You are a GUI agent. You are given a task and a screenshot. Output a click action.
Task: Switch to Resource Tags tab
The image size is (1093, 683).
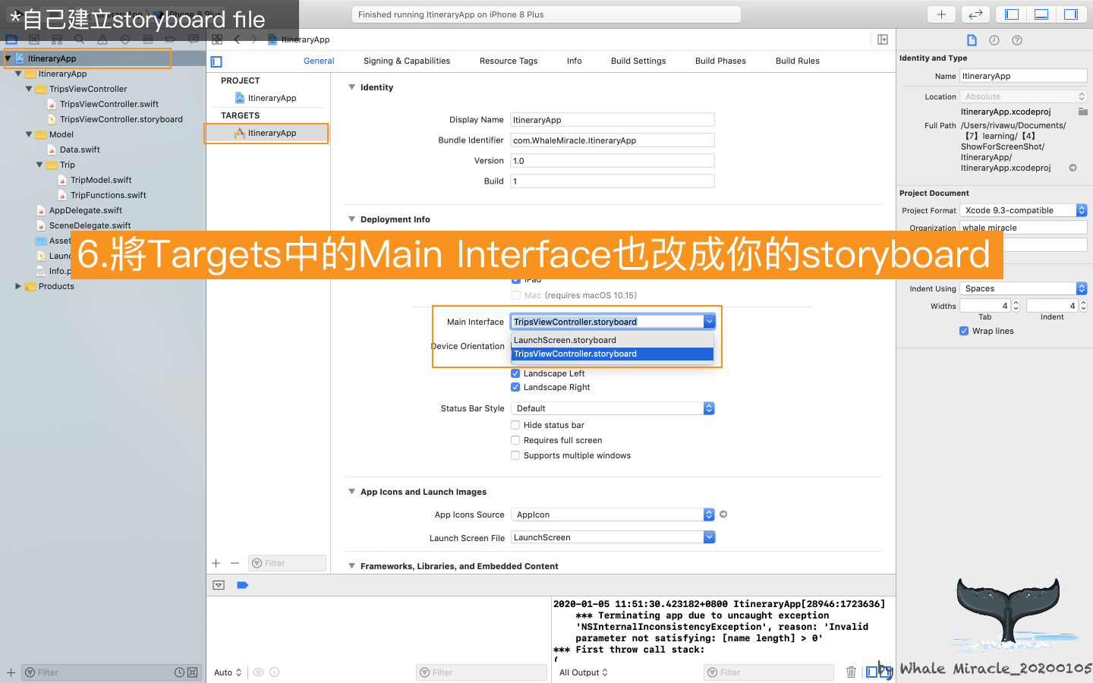click(x=509, y=61)
